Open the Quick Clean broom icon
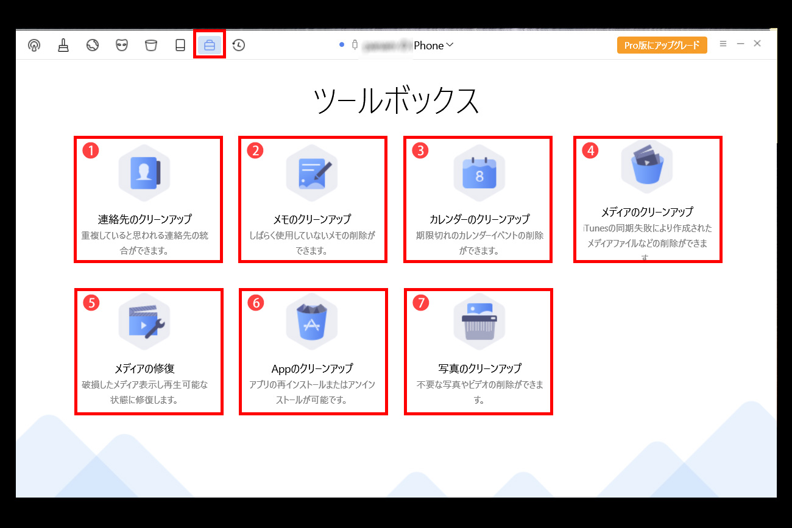This screenshot has width=792, height=528. [63, 45]
